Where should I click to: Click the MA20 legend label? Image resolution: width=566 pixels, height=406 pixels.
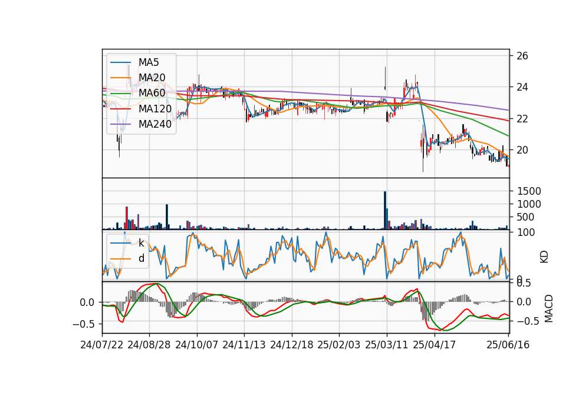(x=152, y=78)
